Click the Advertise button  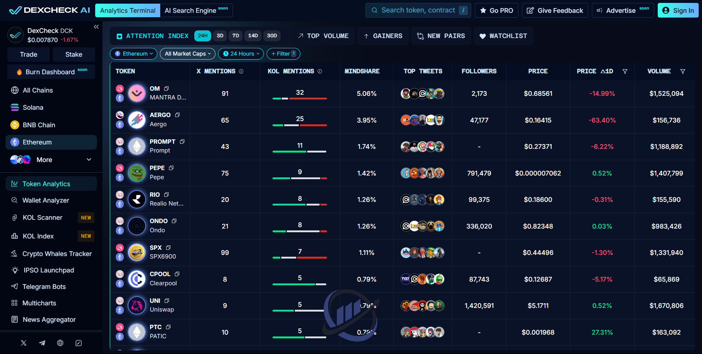point(623,10)
